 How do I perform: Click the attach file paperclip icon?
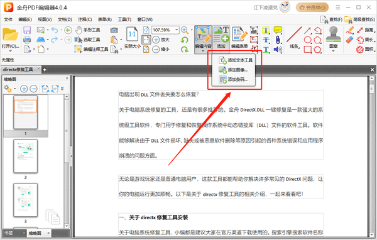coord(278,40)
